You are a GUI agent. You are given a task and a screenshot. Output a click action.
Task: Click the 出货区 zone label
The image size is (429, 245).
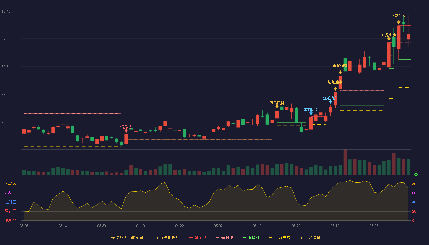(11, 193)
